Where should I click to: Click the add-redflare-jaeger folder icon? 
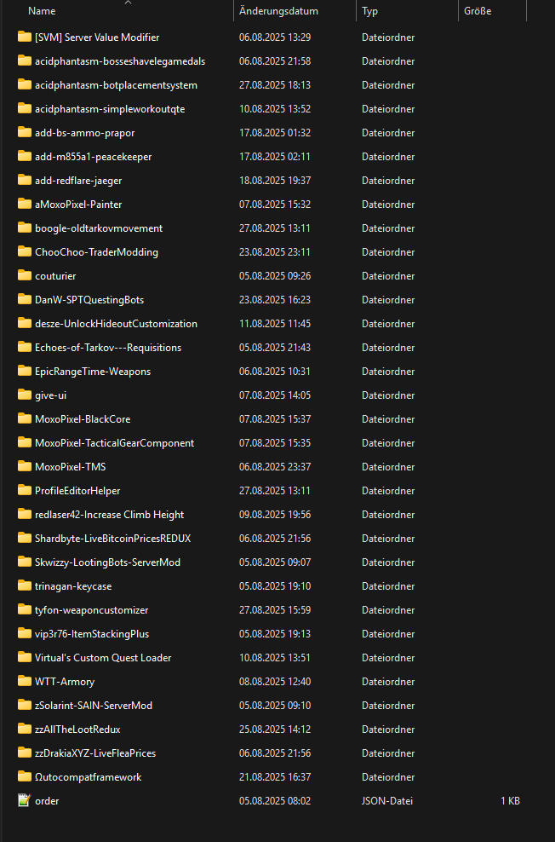click(24, 180)
